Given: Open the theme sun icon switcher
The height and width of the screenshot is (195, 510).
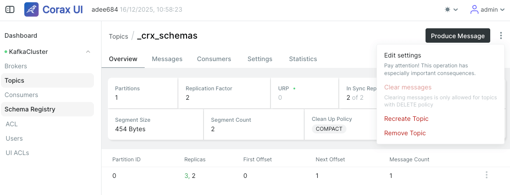Looking at the screenshot, I should 448,10.
